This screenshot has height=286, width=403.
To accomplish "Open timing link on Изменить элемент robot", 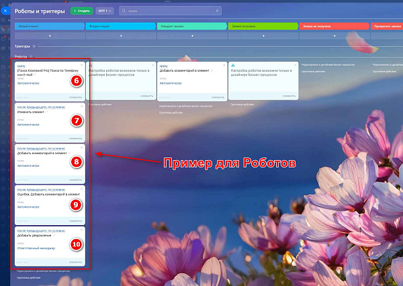I will tap(41, 107).
